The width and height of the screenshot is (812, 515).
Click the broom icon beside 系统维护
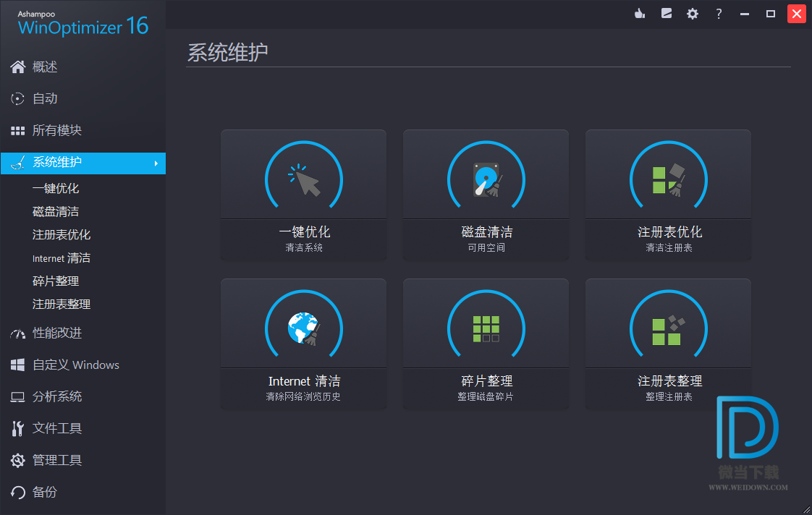coord(18,163)
